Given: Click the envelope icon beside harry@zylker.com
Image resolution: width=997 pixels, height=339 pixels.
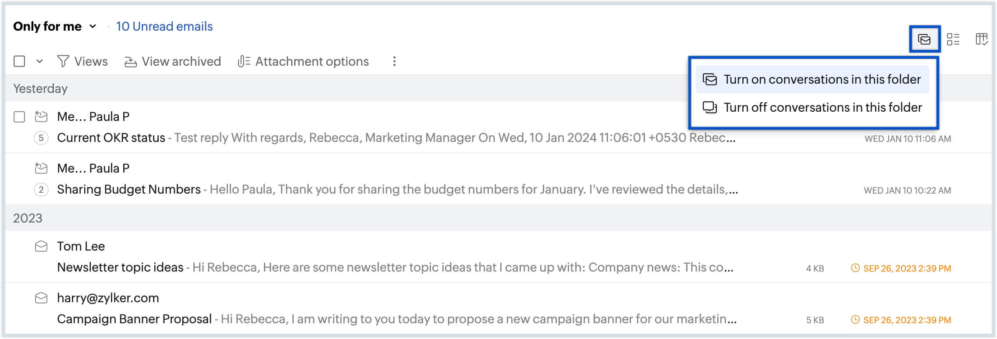Looking at the screenshot, I should pyautogui.click(x=41, y=298).
